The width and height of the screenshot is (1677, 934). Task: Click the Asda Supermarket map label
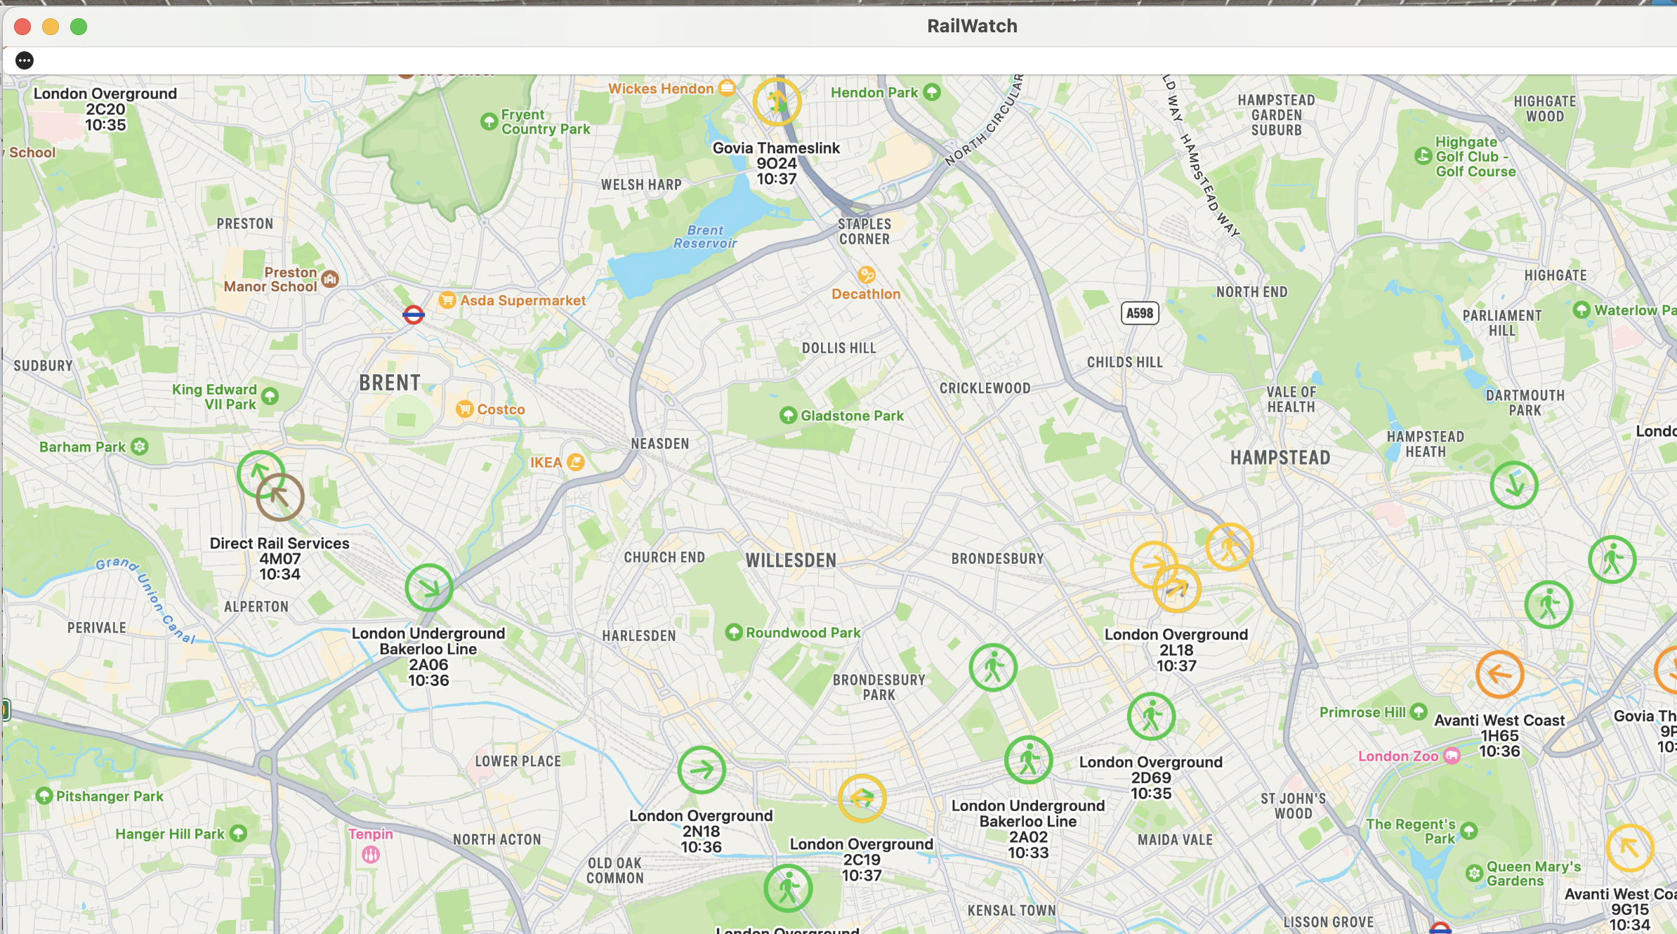(x=522, y=301)
